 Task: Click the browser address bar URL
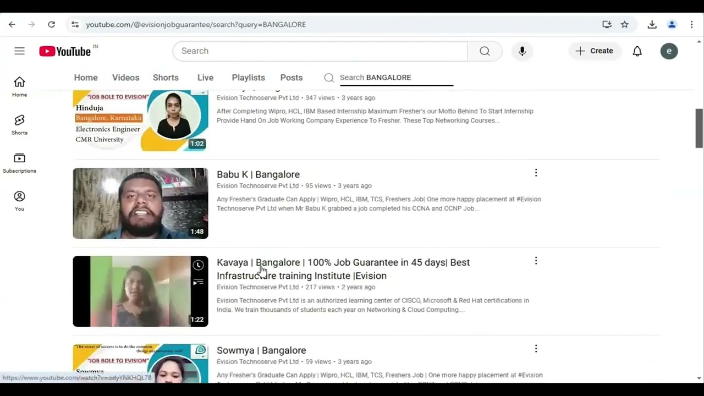(x=196, y=24)
